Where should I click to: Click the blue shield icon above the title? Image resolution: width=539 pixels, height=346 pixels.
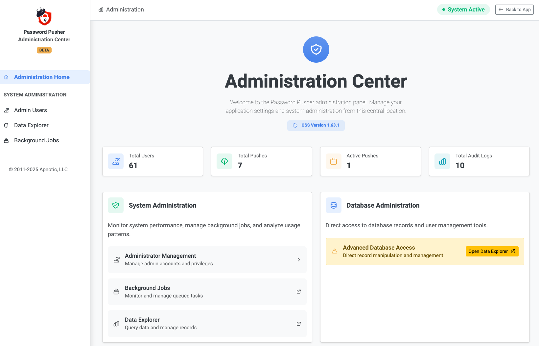click(316, 50)
